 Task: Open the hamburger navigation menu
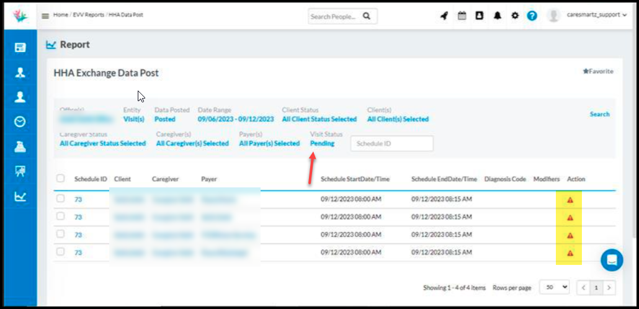[45, 16]
